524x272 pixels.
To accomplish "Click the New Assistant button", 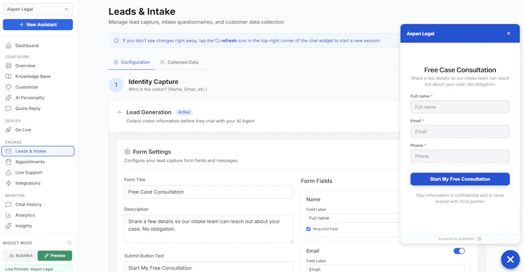I will [x=38, y=25].
